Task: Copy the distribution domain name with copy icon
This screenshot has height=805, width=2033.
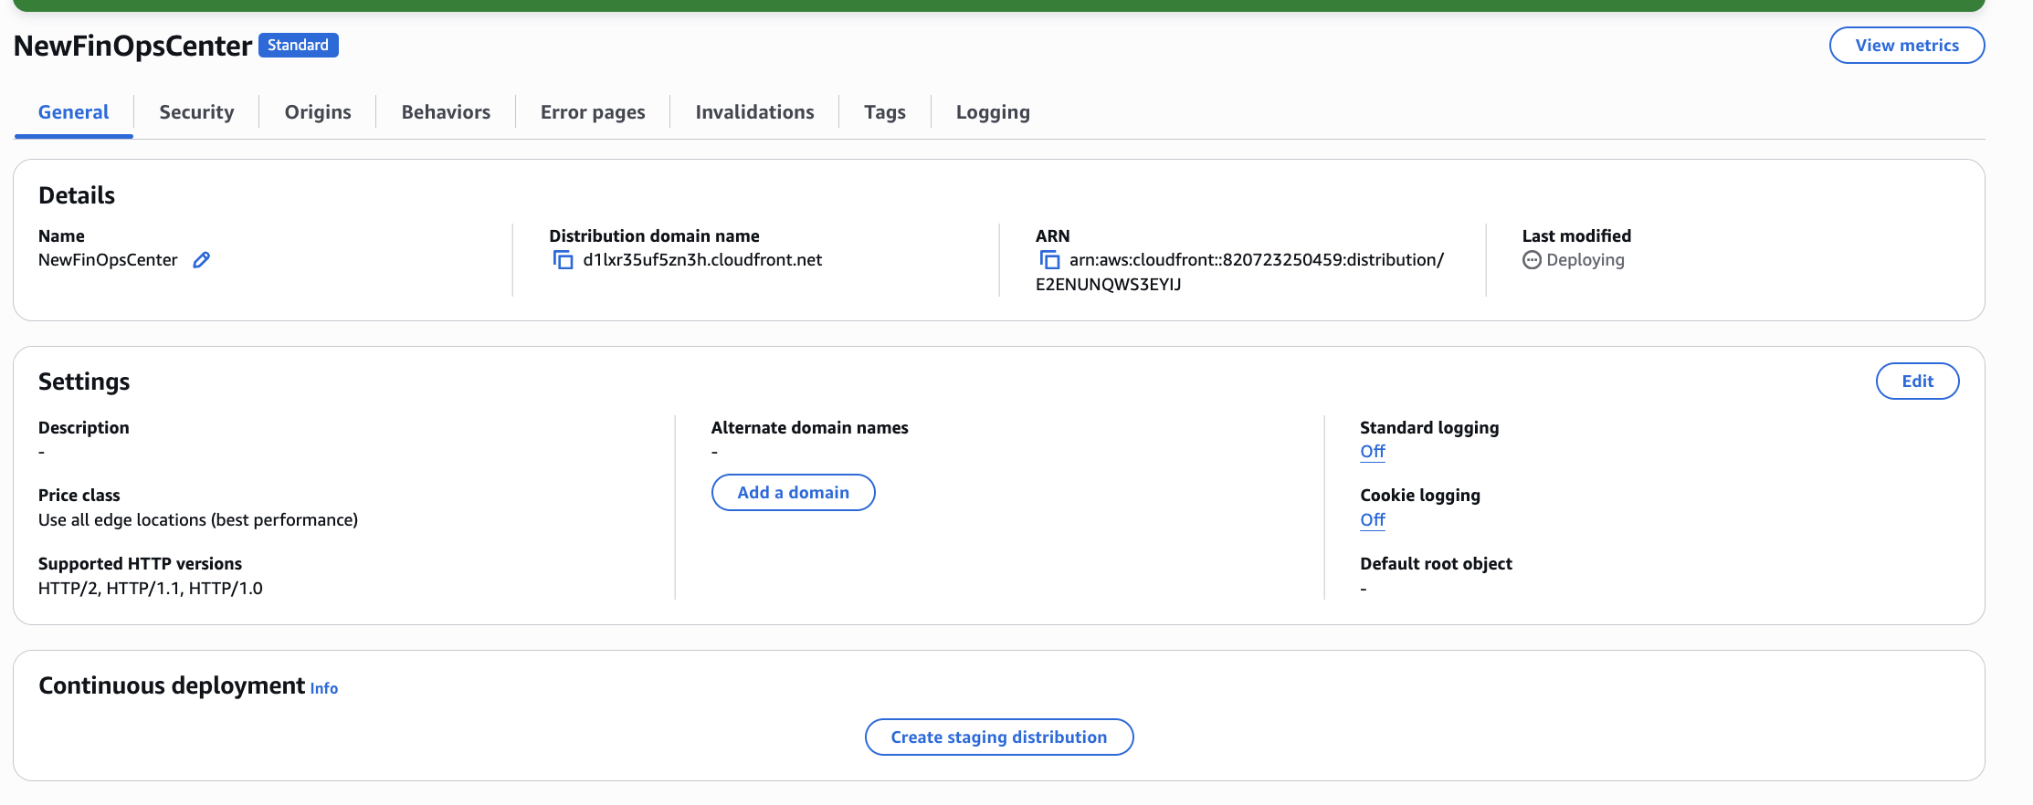Action: coord(563,260)
